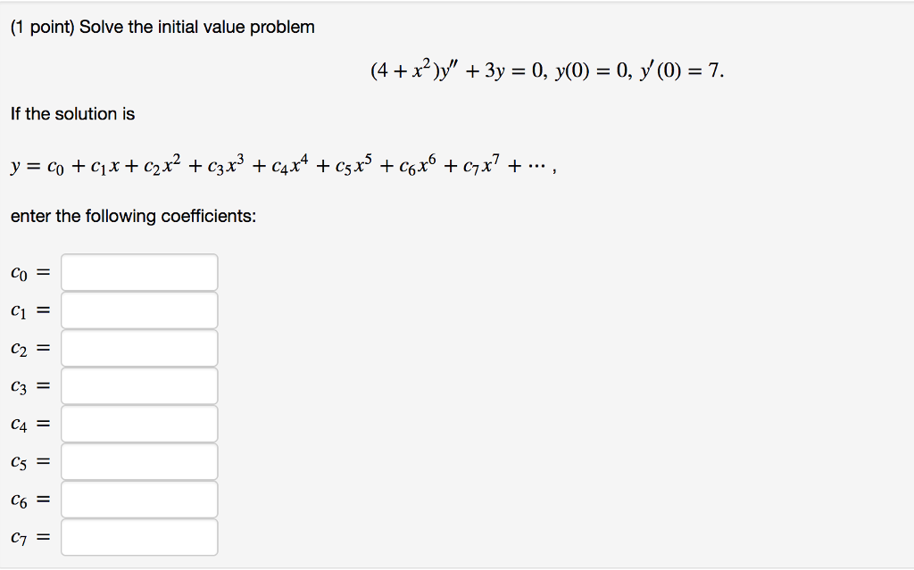Click inside the c6 answer field
The width and height of the screenshot is (914, 570).
click(x=139, y=500)
